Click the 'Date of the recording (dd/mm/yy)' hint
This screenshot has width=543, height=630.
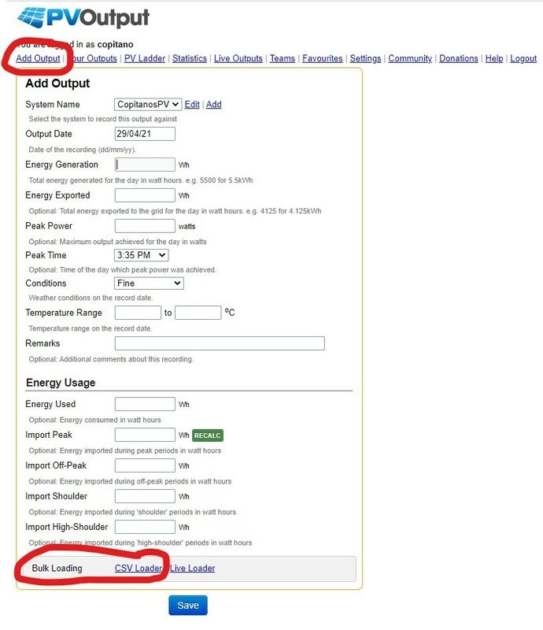tap(83, 150)
